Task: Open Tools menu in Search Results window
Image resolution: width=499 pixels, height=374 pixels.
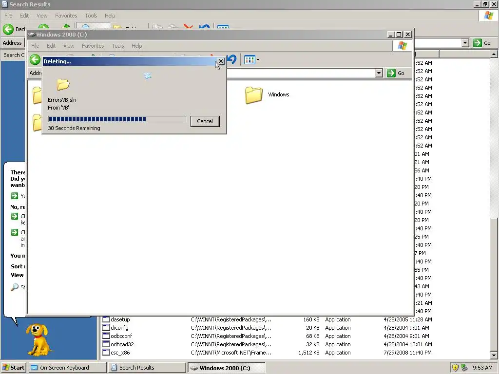Action: point(91,16)
